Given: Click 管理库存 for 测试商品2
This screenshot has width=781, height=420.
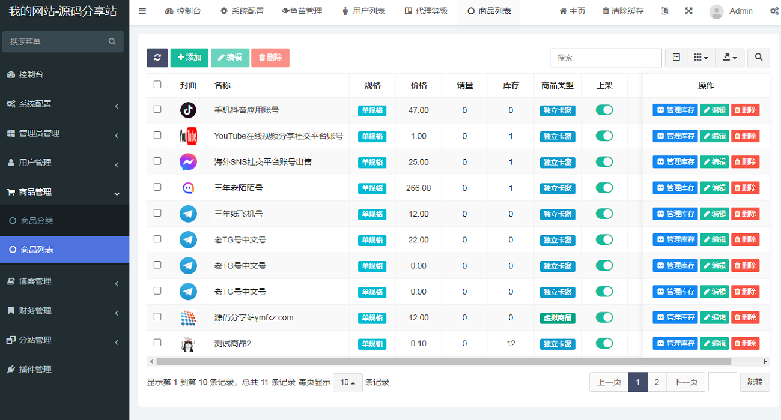Looking at the screenshot, I should [x=675, y=343].
